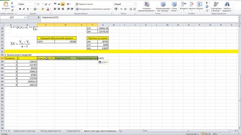241x135 pixels.
Task: Click the Cut scissors icon
Action: (x=12, y=3)
